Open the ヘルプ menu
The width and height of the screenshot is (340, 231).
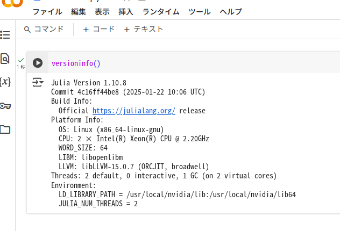[231, 12]
